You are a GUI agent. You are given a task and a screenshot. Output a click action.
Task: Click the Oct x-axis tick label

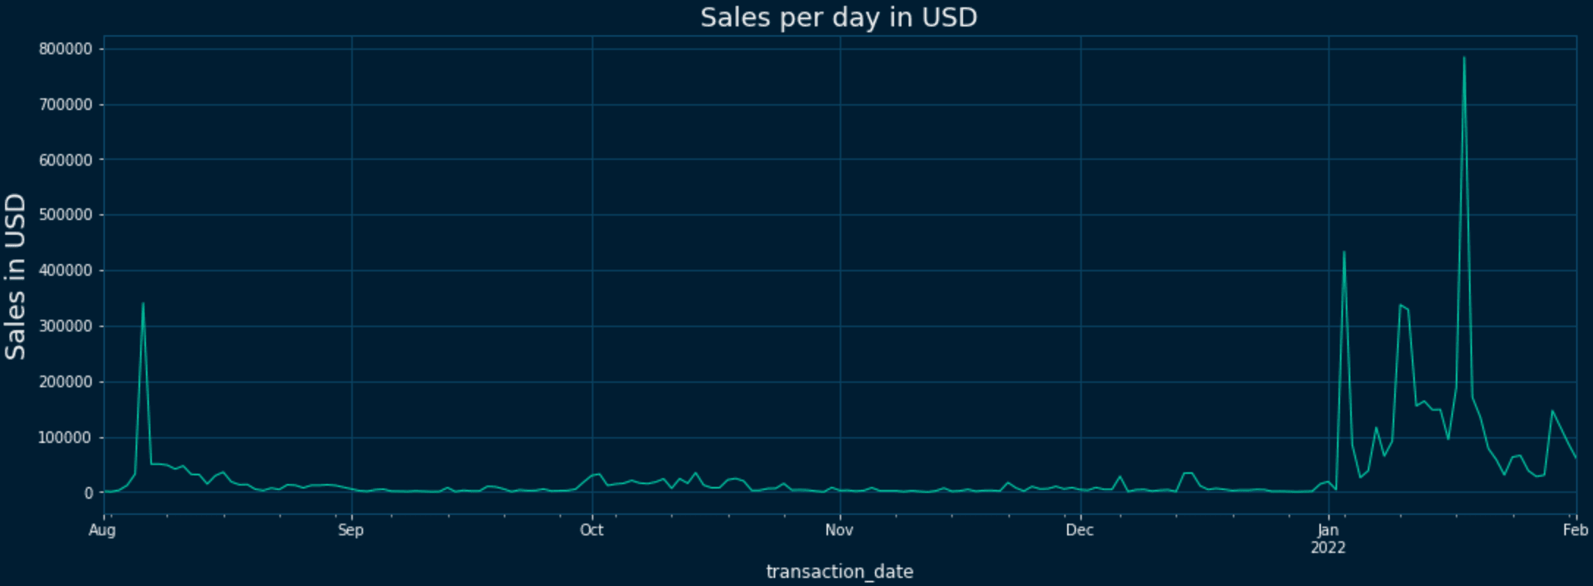click(591, 530)
